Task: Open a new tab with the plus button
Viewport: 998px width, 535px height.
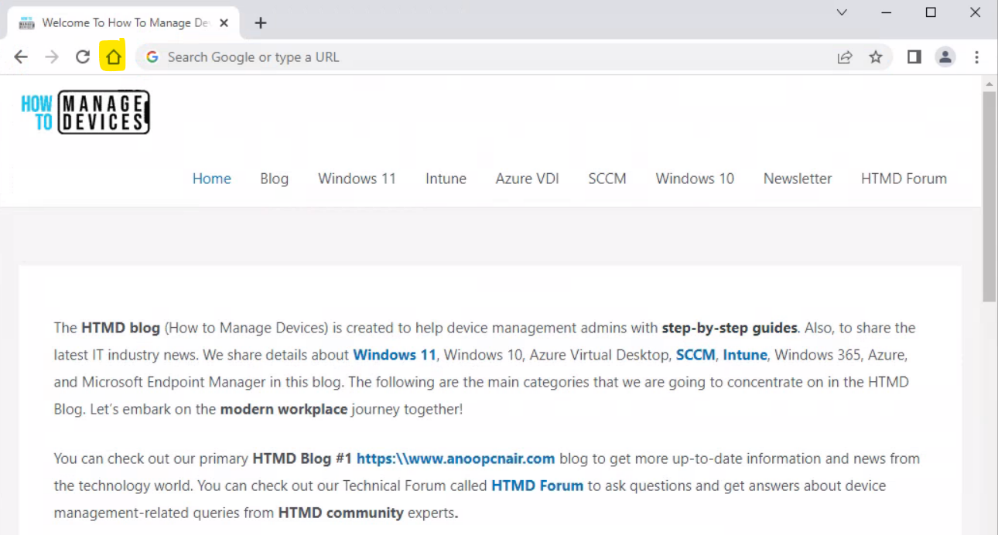Action: tap(261, 23)
